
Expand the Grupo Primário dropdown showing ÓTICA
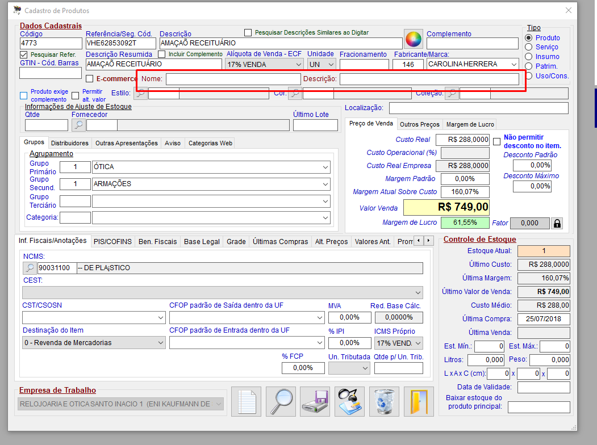[x=325, y=167]
